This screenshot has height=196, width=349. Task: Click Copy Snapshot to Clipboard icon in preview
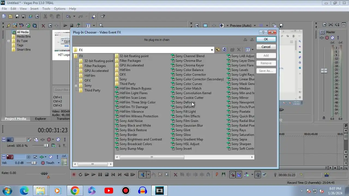[x=274, y=26]
